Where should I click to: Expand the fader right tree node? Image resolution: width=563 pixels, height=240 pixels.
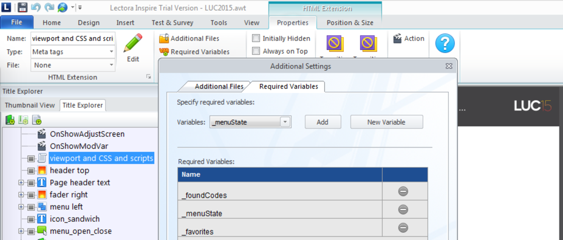[21, 195]
